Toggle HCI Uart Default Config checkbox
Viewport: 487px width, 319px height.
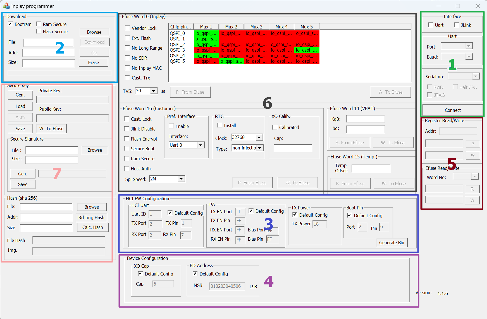click(x=170, y=213)
